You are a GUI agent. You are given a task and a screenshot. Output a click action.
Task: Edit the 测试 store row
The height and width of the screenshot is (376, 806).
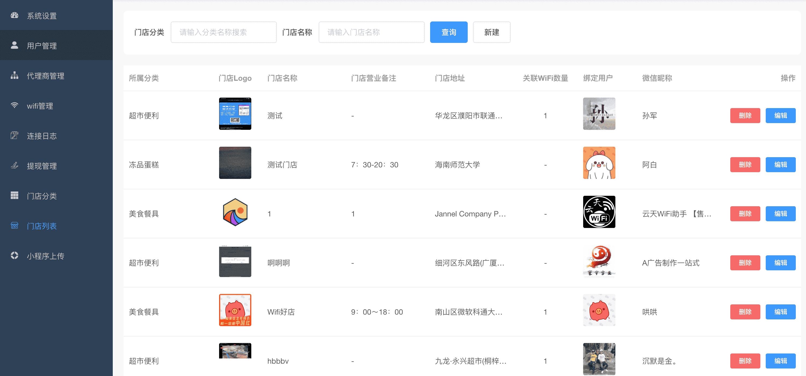coord(780,116)
